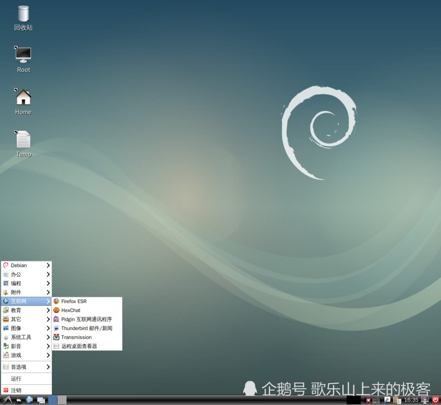Expand the 其它 submenu arrow
This screenshot has width=441, height=405.
pyautogui.click(x=48, y=319)
